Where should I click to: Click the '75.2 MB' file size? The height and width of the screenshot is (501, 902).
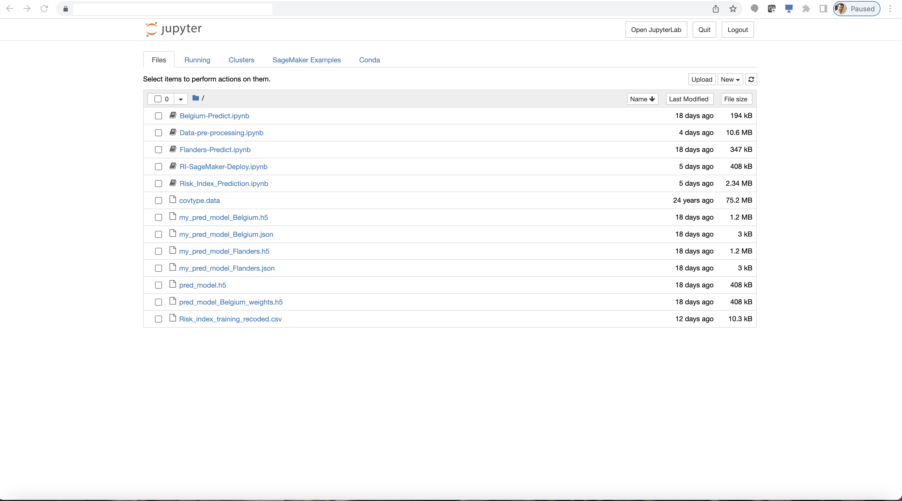click(739, 201)
